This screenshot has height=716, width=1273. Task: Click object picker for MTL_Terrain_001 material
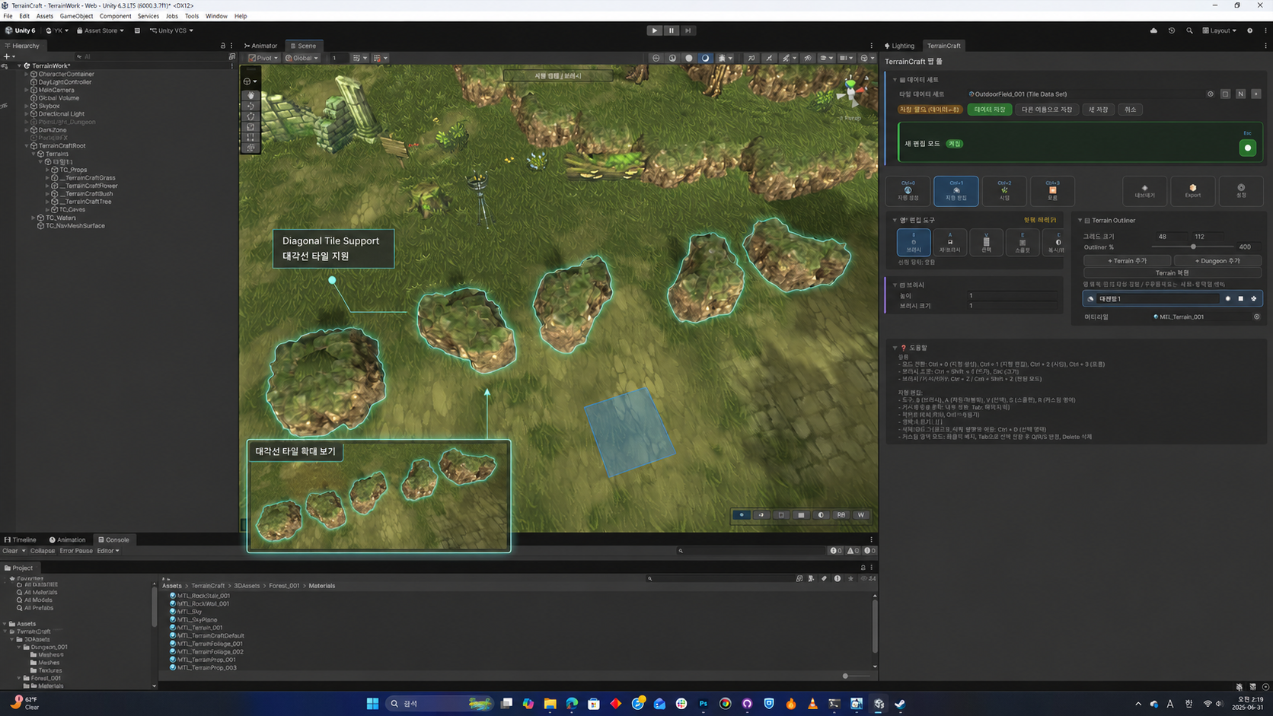[1257, 317]
